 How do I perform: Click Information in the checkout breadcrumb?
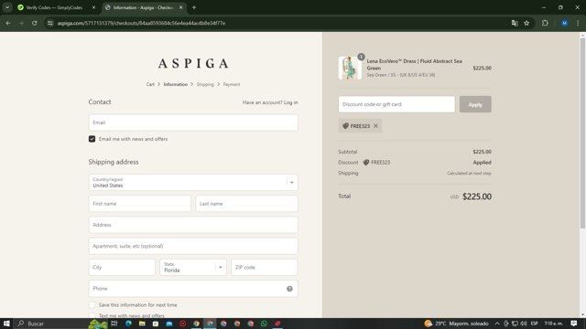pyautogui.click(x=175, y=84)
